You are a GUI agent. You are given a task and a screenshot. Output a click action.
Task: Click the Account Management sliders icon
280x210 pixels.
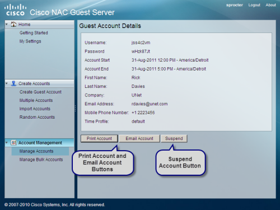tap(13, 143)
